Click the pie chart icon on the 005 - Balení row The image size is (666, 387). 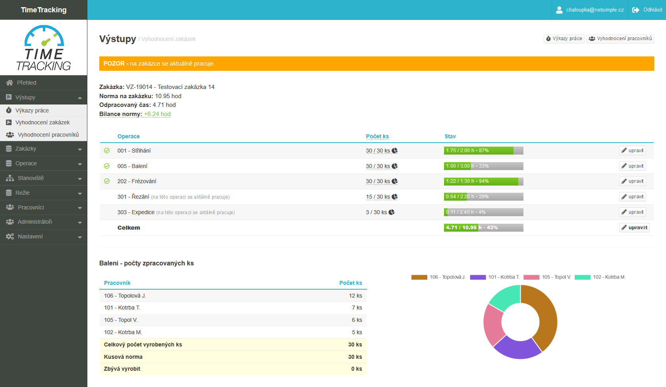pyautogui.click(x=395, y=166)
